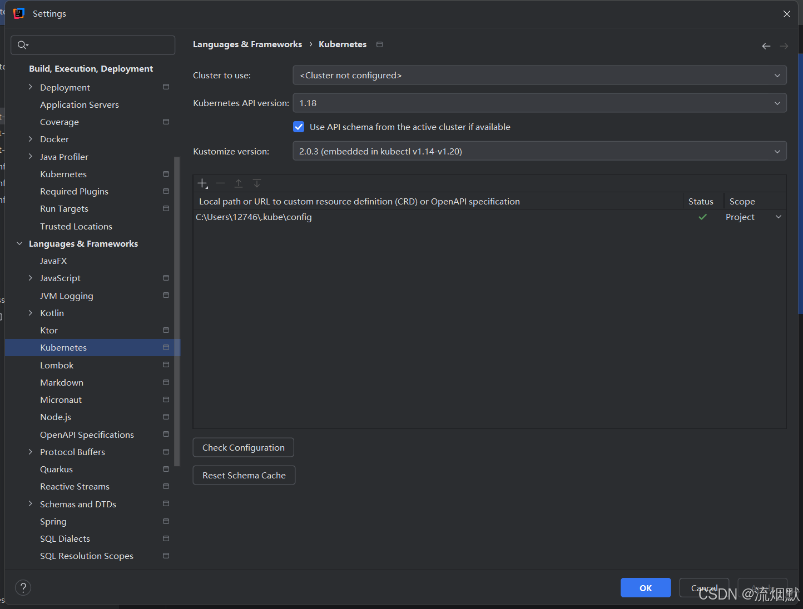This screenshot has height=609, width=803.
Task: Click the search magnifier icon in Settings
Action: tap(23, 45)
